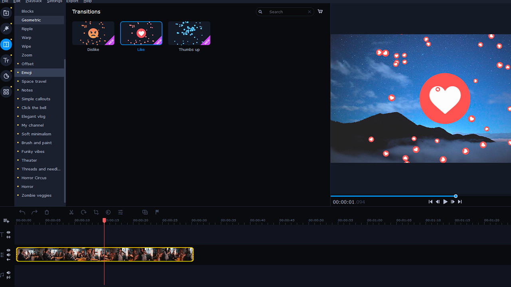511x287 pixels.
Task: Open the Export menu
Action: coord(72,1)
